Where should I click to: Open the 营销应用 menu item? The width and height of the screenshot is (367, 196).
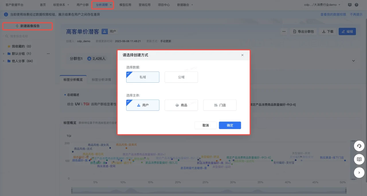(145, 5)
